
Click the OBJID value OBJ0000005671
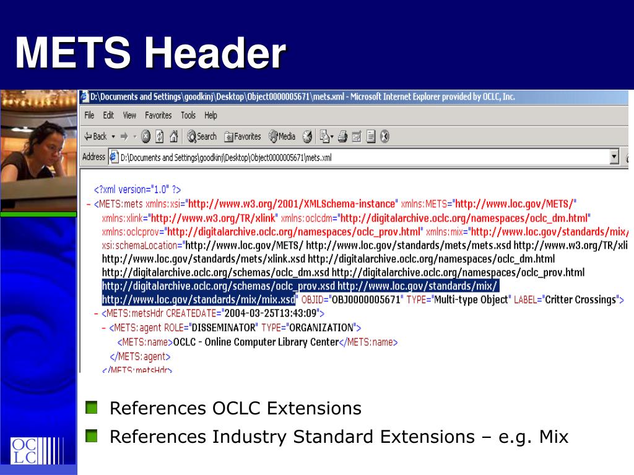pos(366,300)
